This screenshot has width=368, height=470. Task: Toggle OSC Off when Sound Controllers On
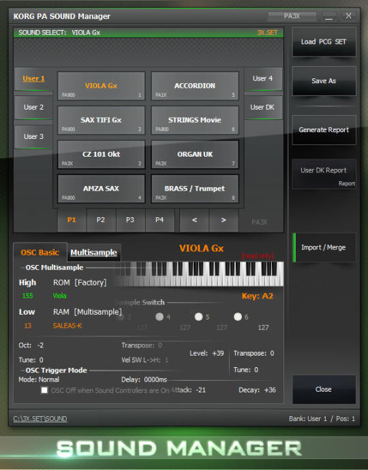point(44,390)
